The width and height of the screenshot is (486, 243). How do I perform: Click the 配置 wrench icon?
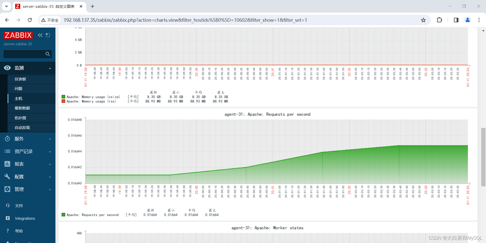point(7,176)
